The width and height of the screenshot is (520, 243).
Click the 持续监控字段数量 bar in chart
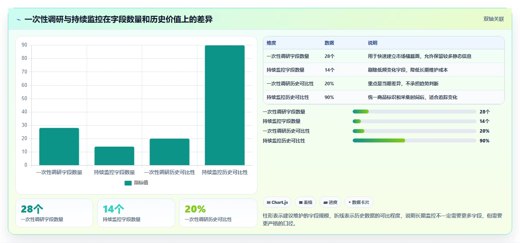pos(114,156)
